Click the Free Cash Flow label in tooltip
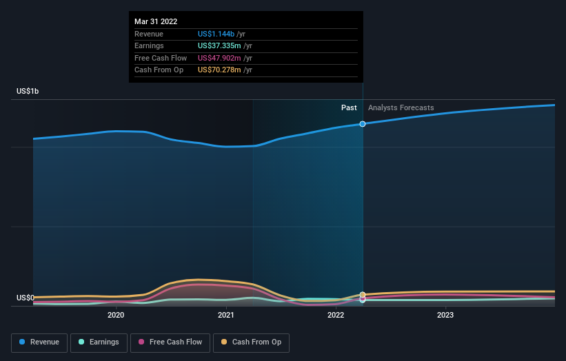Screen dimensions: 566x361 tap(161, 58)
